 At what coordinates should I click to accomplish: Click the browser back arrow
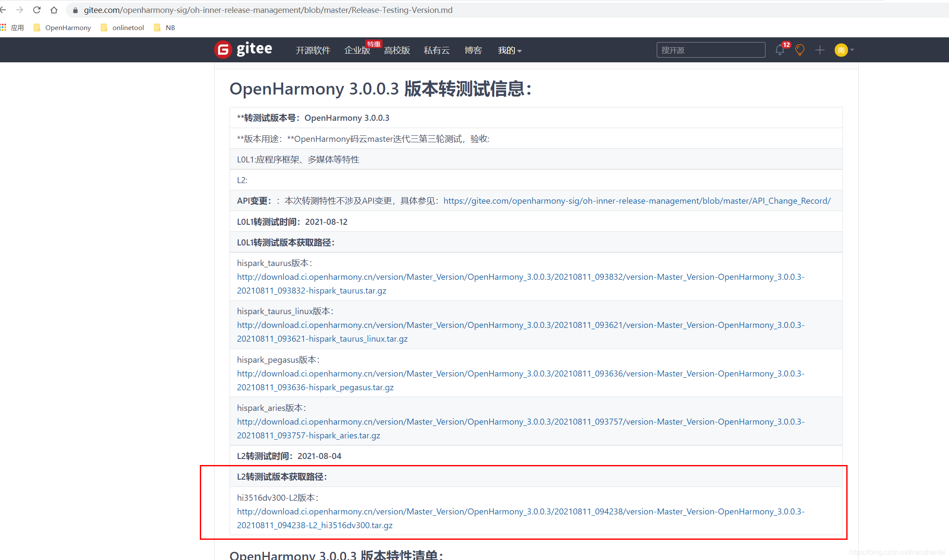(x=3, y=10)
